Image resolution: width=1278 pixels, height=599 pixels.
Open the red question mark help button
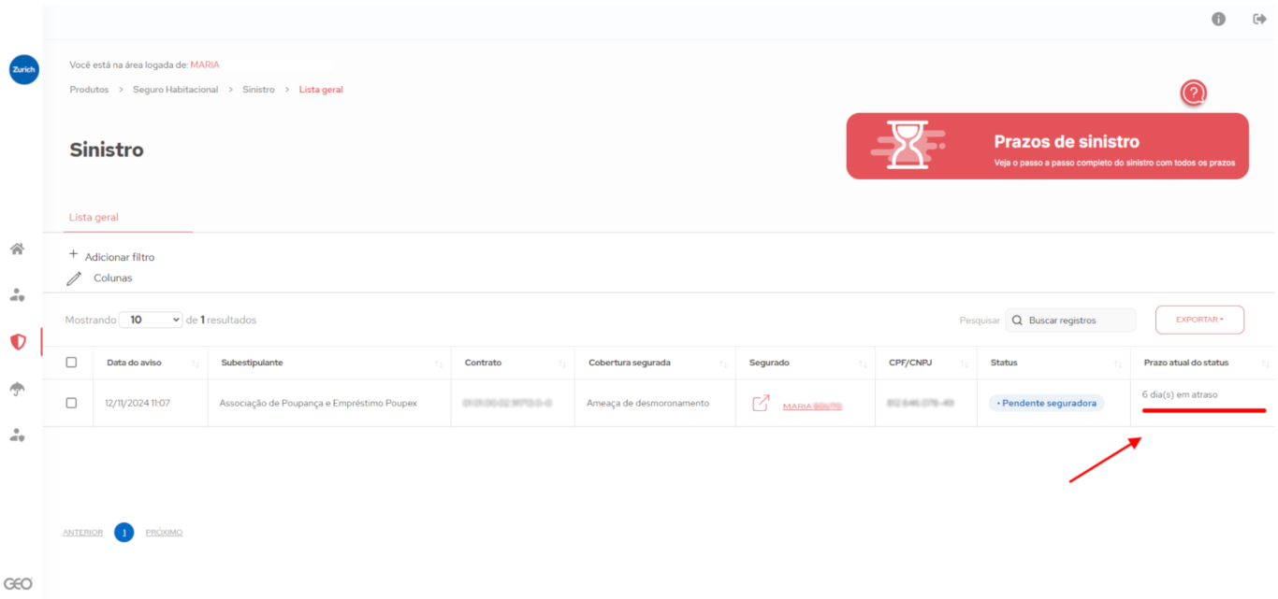point(1193,93)
